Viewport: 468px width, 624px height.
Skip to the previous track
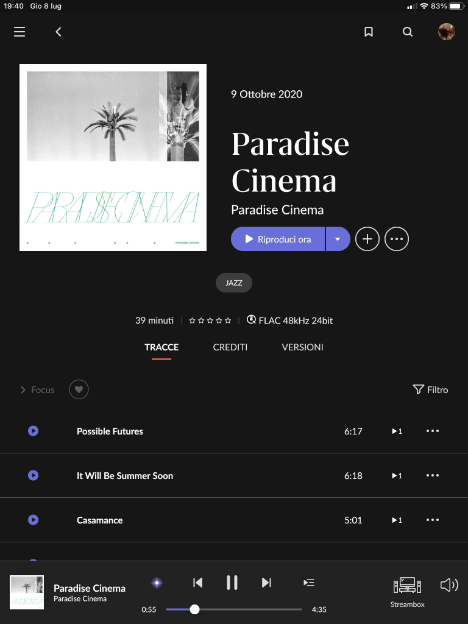[198, 583]
